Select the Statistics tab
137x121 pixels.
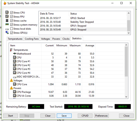(77, 39)
